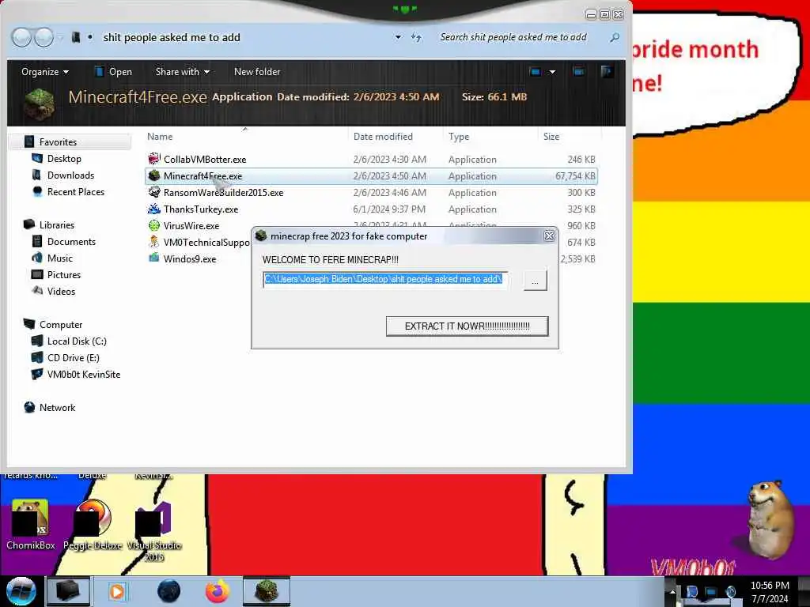Select Minecraft4Free.exe in the file list
The image size is (810, 607).
pyautogui.click(x=371, y=176)
